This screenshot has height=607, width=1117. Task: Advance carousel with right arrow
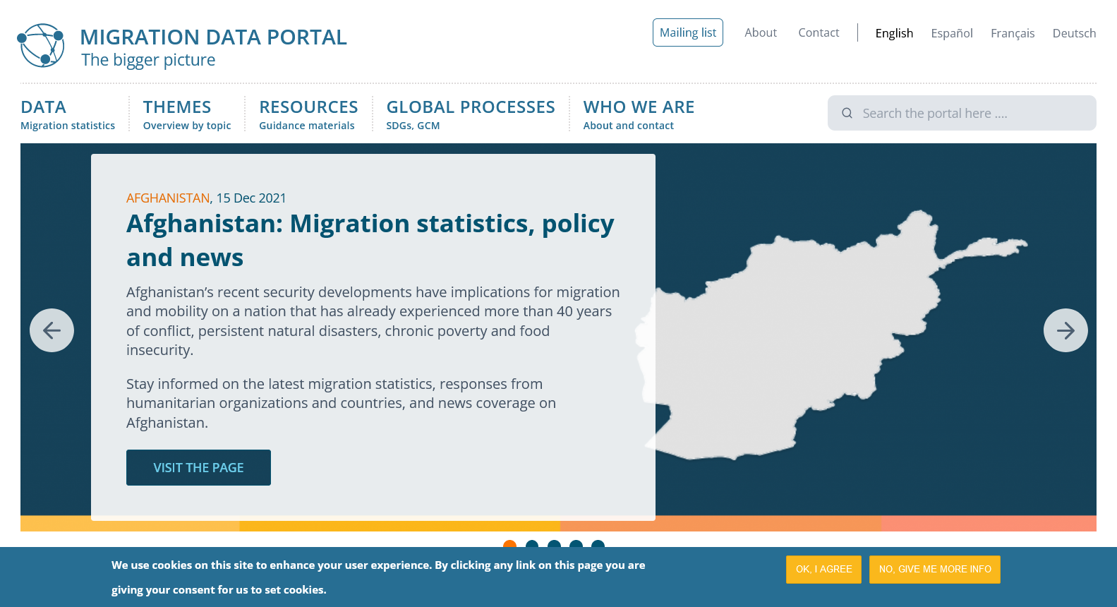click(1065, 330)
